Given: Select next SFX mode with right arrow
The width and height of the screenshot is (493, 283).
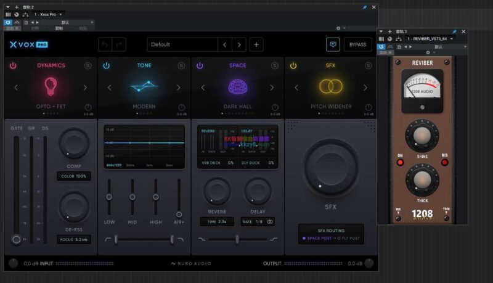Looking at the screenshot, I should click(365, 88).
